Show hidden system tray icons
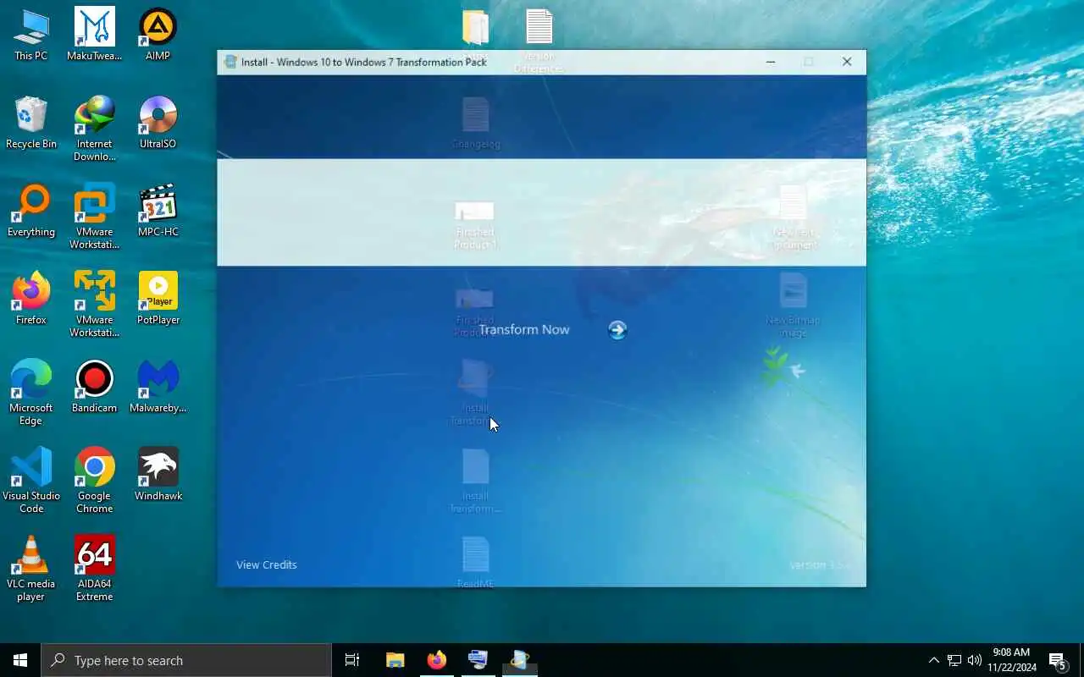Screen dimensions: 1084x677 pos(934,660)
